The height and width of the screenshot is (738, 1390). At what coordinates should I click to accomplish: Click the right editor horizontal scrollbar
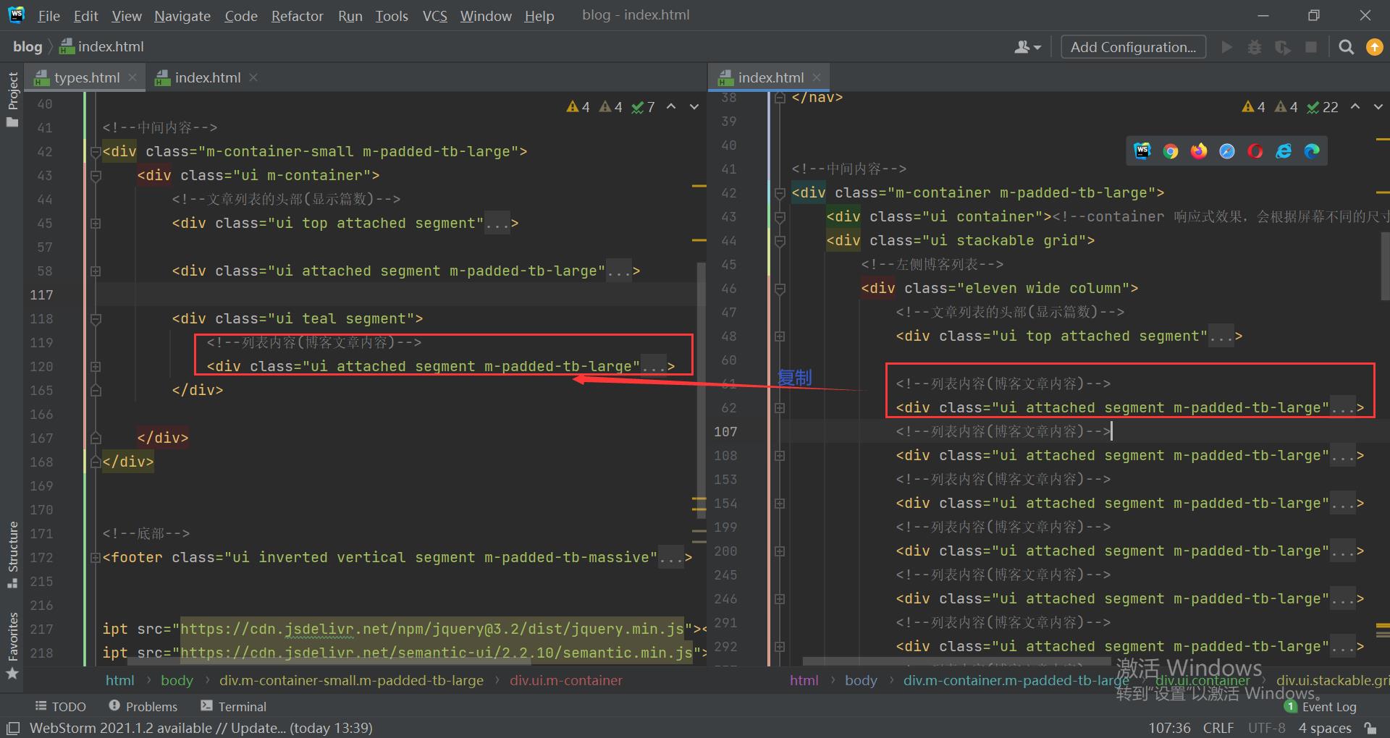coord(956,662)
